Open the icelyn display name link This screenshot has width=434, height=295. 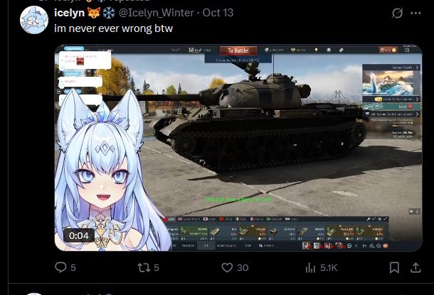coord(69,13)
